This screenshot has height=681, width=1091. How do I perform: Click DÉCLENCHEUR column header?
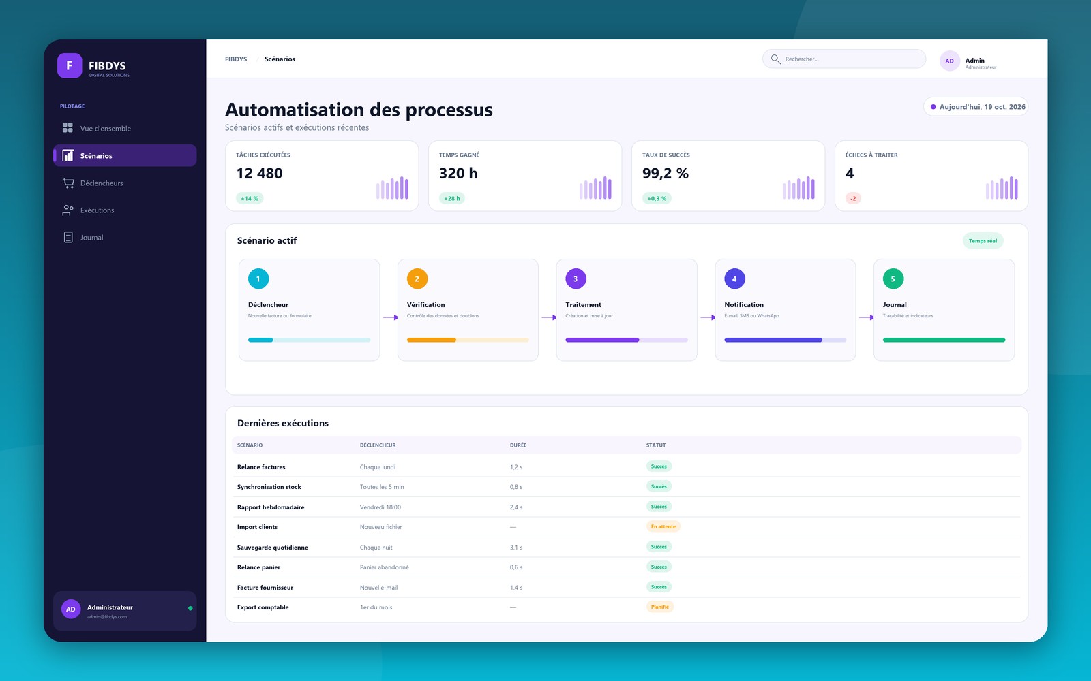coord(378,445)
